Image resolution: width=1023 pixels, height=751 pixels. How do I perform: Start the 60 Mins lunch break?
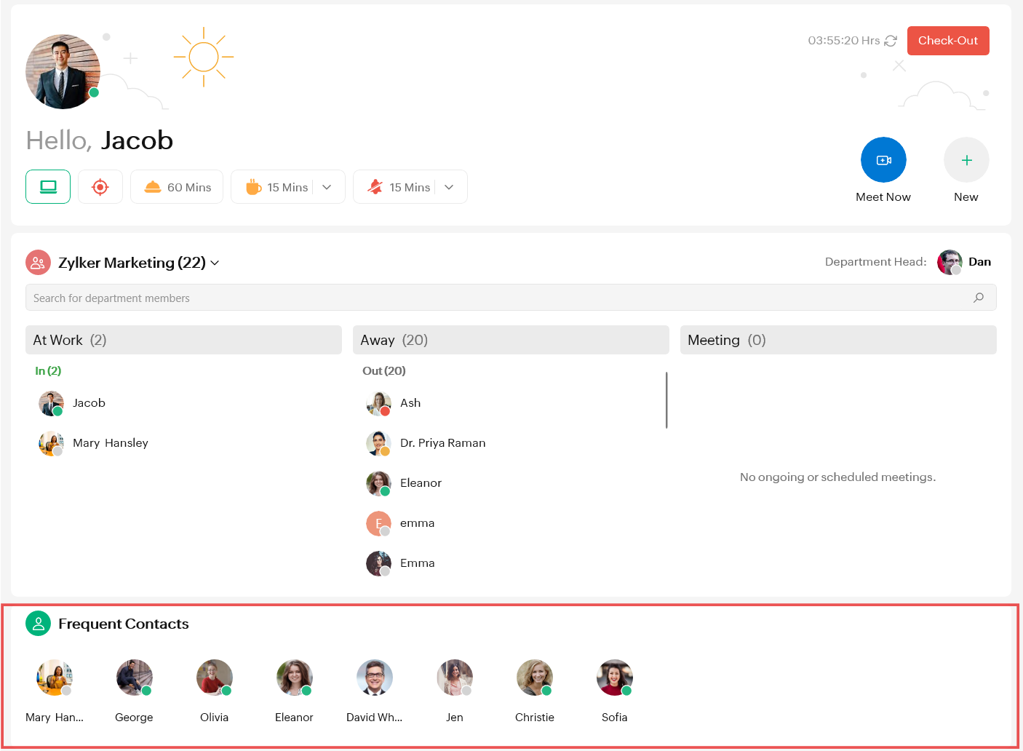pyautogui.click(x=177, y=187)
